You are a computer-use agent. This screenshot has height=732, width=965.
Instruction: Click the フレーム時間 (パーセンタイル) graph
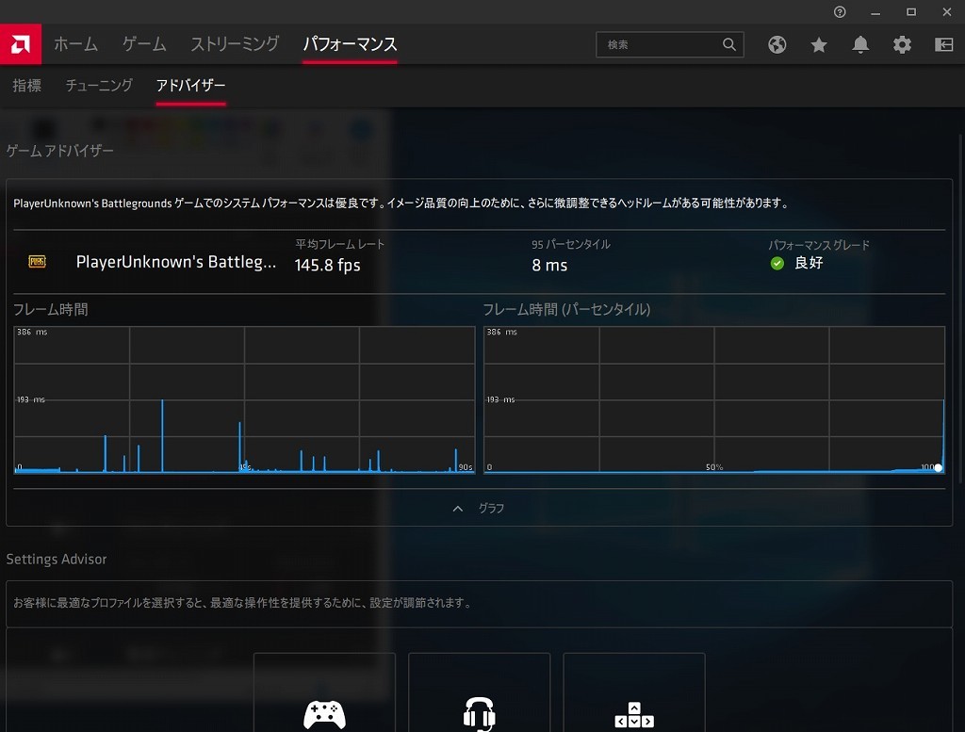714,399
